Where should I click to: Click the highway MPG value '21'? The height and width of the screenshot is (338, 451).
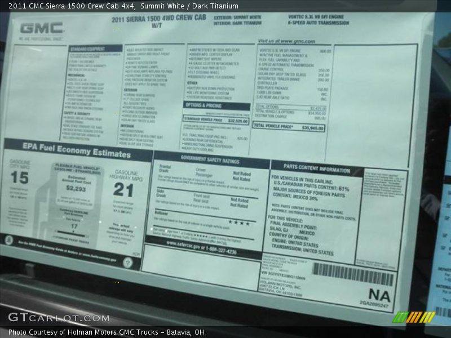click(x=123, y=190)
